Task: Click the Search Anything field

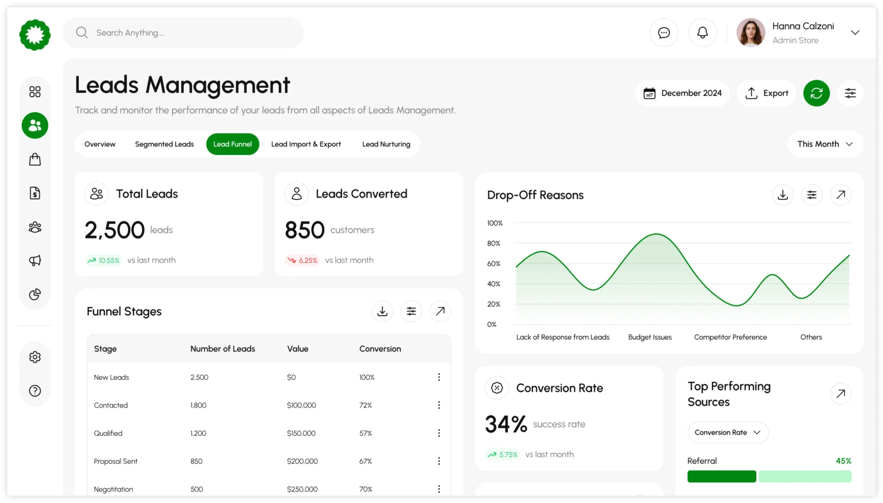Action: [183, 33]
